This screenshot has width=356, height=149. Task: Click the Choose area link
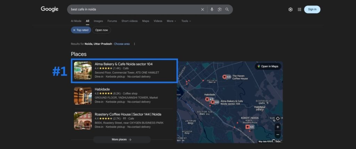point(122,44)
